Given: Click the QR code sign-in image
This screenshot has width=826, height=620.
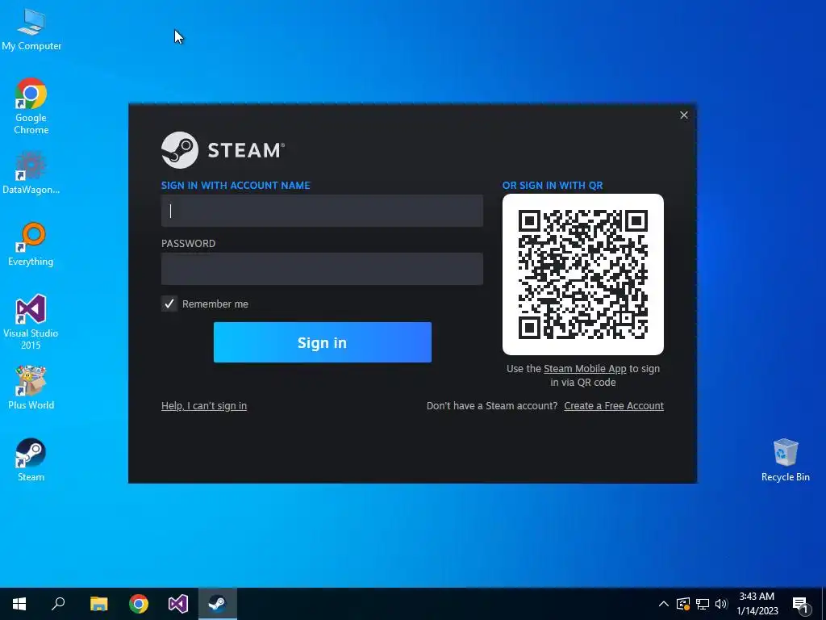Looking at the screenshot, I should (x=583, y=274).
